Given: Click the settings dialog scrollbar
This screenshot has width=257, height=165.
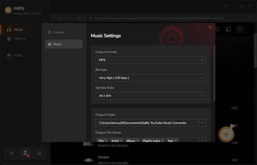Looking at the screenshot, I should 214,73.
